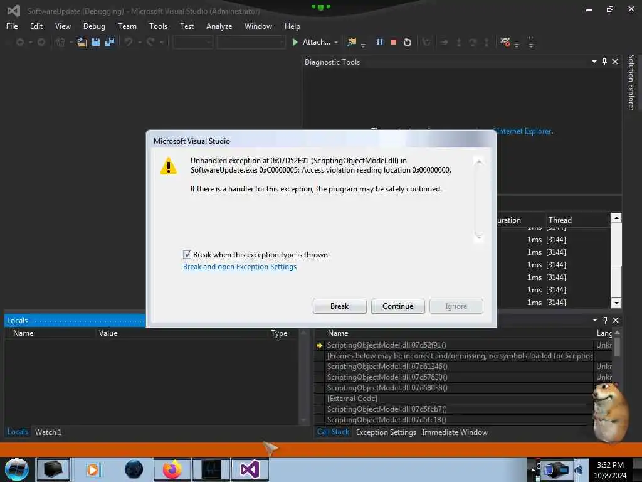This screenshot has height=482, width=642.
Task: Click the yellow warning icon in dialog
Action: [169, 166]
